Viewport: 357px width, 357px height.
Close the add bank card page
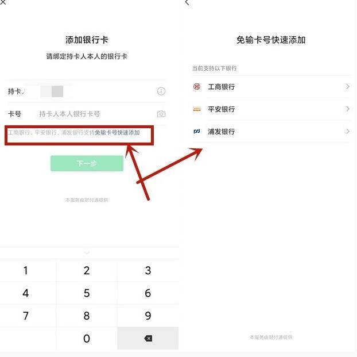[x=3, y=2]
